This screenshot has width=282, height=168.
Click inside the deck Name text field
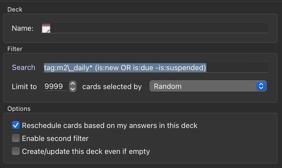[154, 28]
